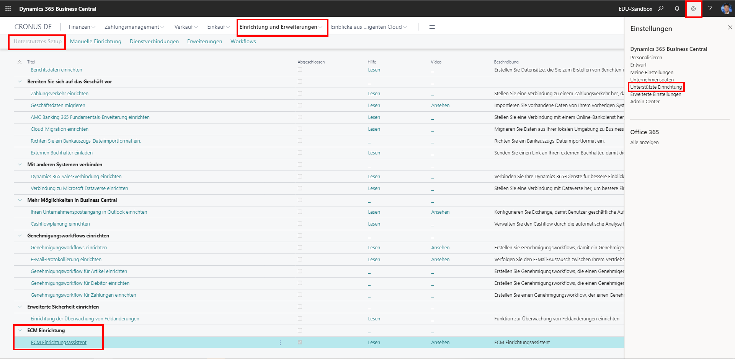Open the Einkauf dropdown menu
Image resolution: width=735 pixels, height=359 pixels.
click(219, 27)
